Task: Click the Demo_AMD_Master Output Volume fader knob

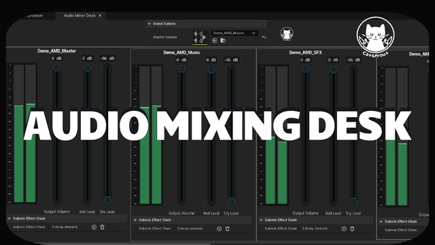Action: pos(57,67)
